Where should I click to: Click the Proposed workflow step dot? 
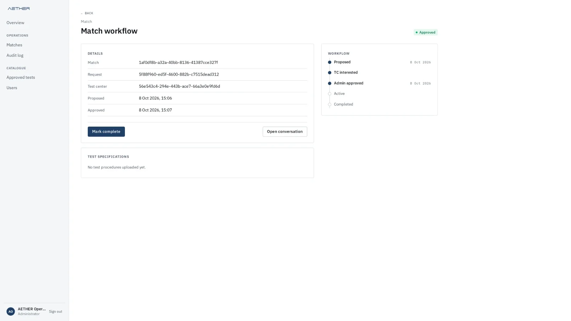pyautogui.click(x=329, y=62)
